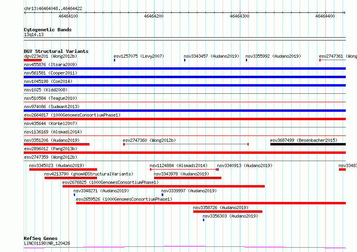The height and width of the screenshot is (252, 357).
Task: Click the nsv455876 (Itsara2009) label
Action: (x=51, y=65)
